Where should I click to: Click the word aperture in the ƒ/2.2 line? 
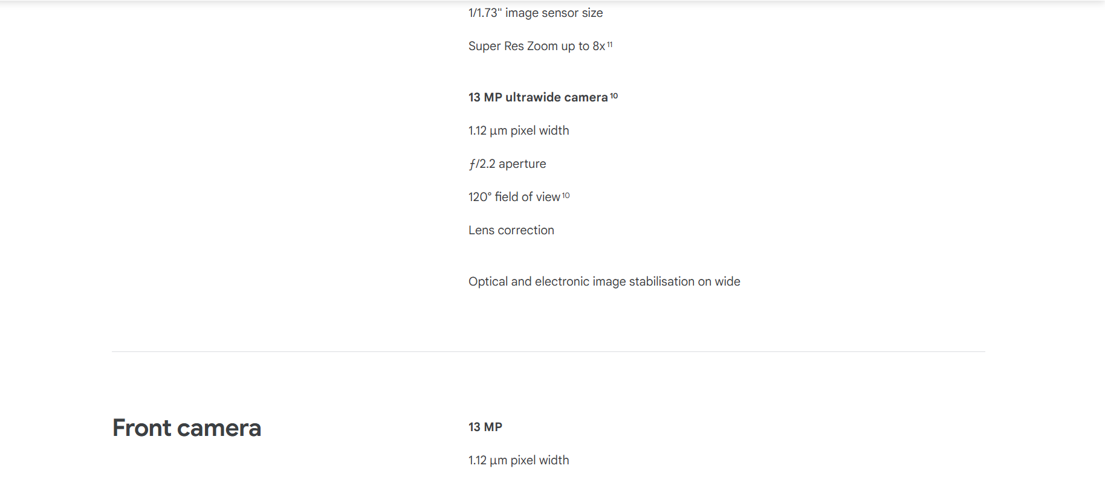(x=522, y=164)
